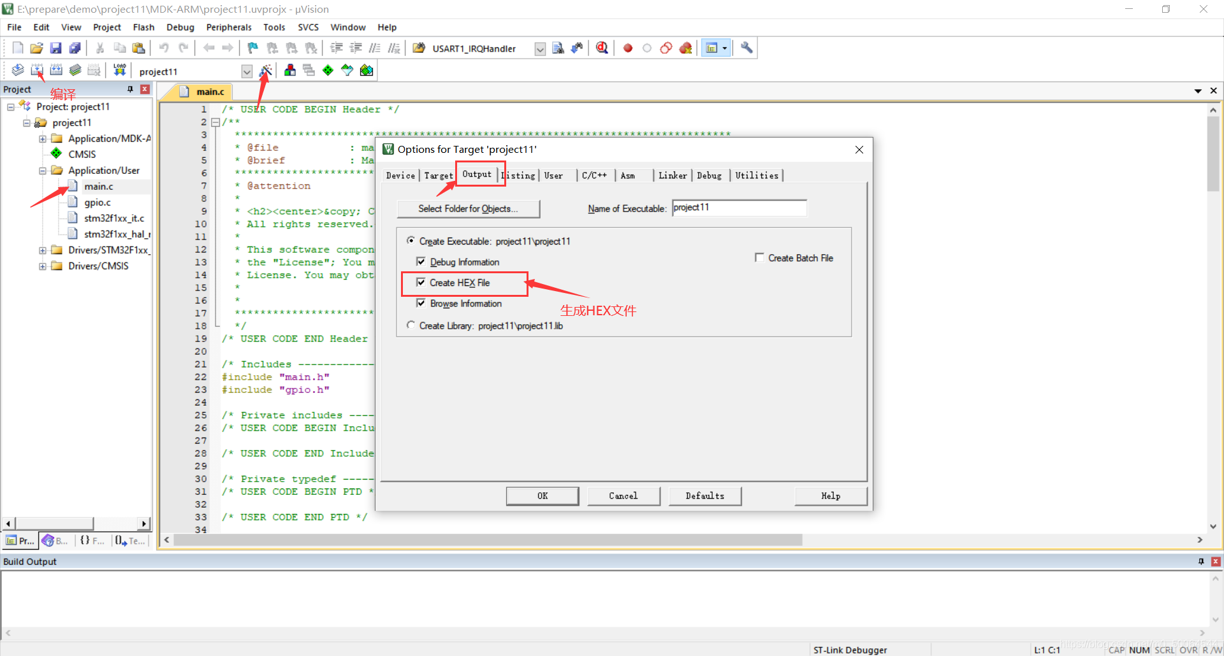The image size is (1224, 656).
Task: Download to flash with the LOAD icon
Action: pos(119,70)
